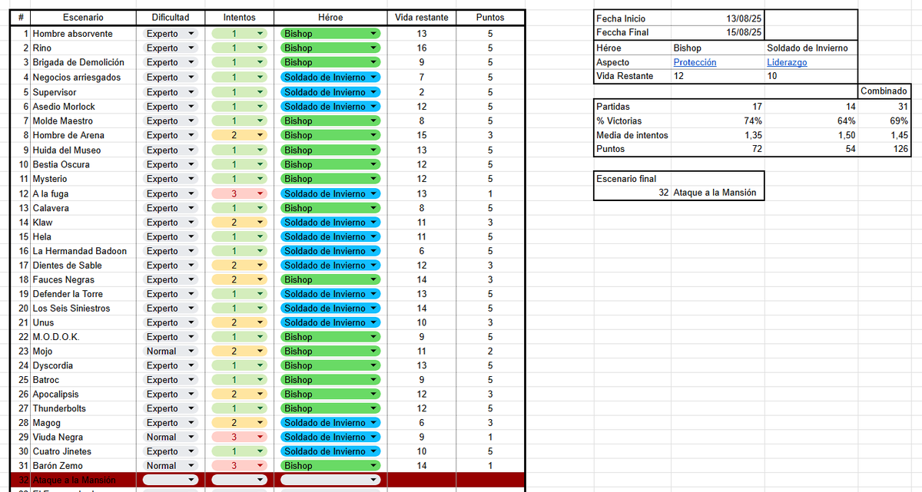Open Intentos dropdown for A la fuga
This screenshot has height=492, width=922.
[239, 193]
